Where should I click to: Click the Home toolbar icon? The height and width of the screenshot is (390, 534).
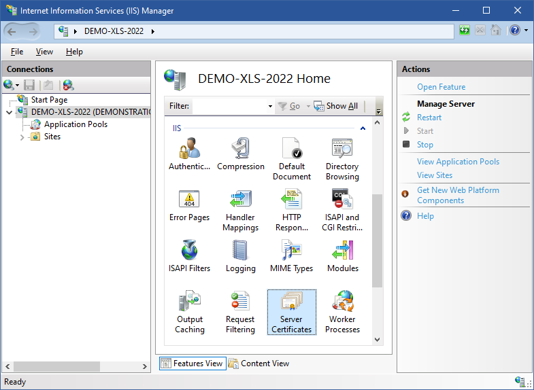[496, 31]
